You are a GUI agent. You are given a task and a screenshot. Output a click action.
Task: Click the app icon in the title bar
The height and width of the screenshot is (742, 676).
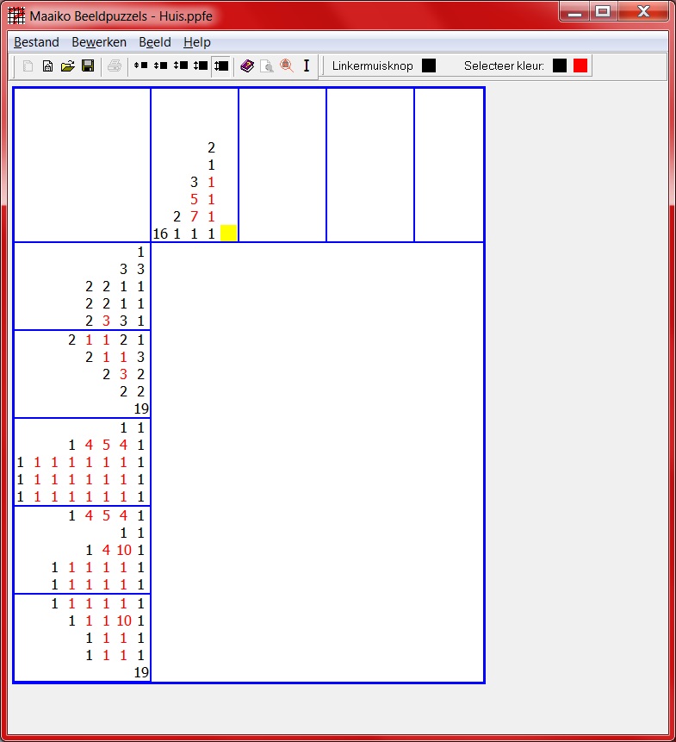[16, 16]
